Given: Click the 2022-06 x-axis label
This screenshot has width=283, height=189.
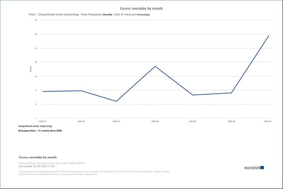Looking at the screenshot, I should coord(231,121).
